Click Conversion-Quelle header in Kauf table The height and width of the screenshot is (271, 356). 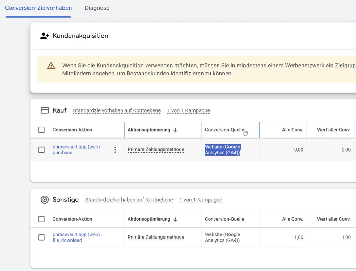point(224,130)
